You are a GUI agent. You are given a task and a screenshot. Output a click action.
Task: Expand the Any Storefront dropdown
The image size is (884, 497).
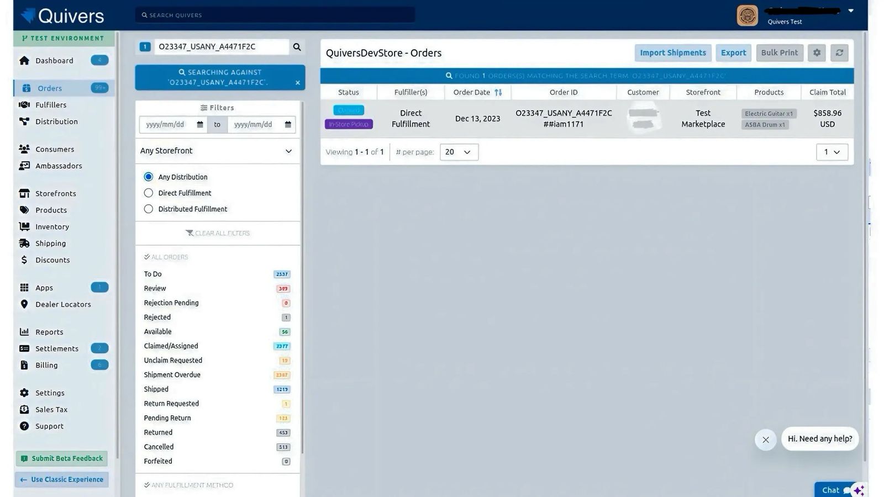tap(217, 151)
